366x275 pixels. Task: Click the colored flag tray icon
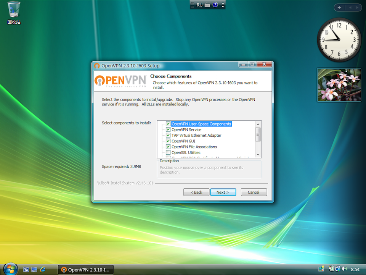point(321,269)
